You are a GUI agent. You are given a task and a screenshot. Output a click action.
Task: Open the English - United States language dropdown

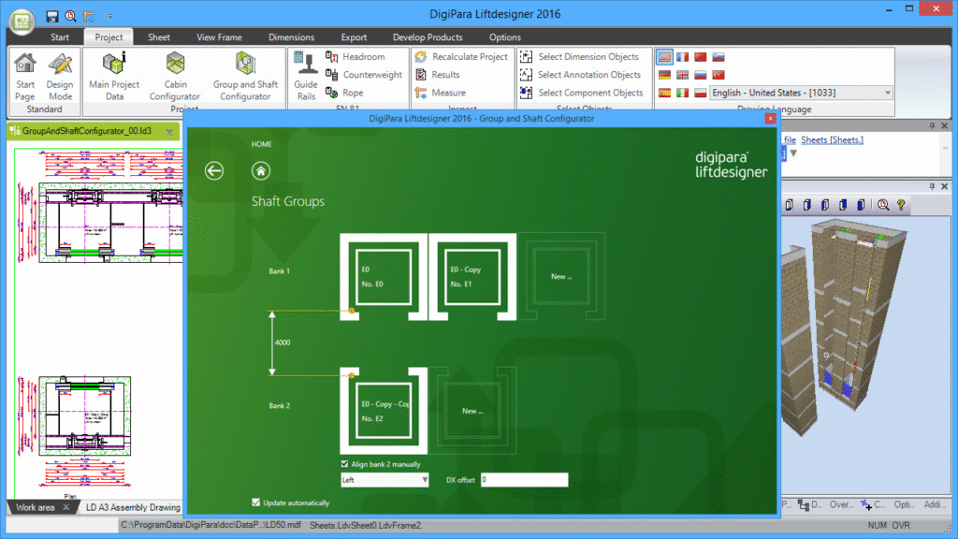(x=802, y=93)
